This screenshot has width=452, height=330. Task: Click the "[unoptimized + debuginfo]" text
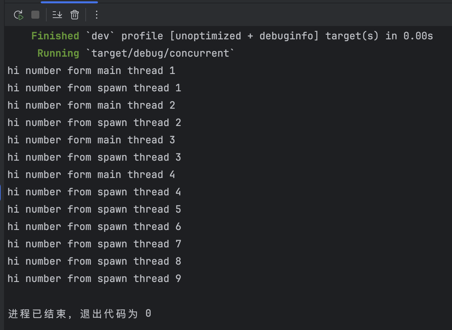coord(244,36)
